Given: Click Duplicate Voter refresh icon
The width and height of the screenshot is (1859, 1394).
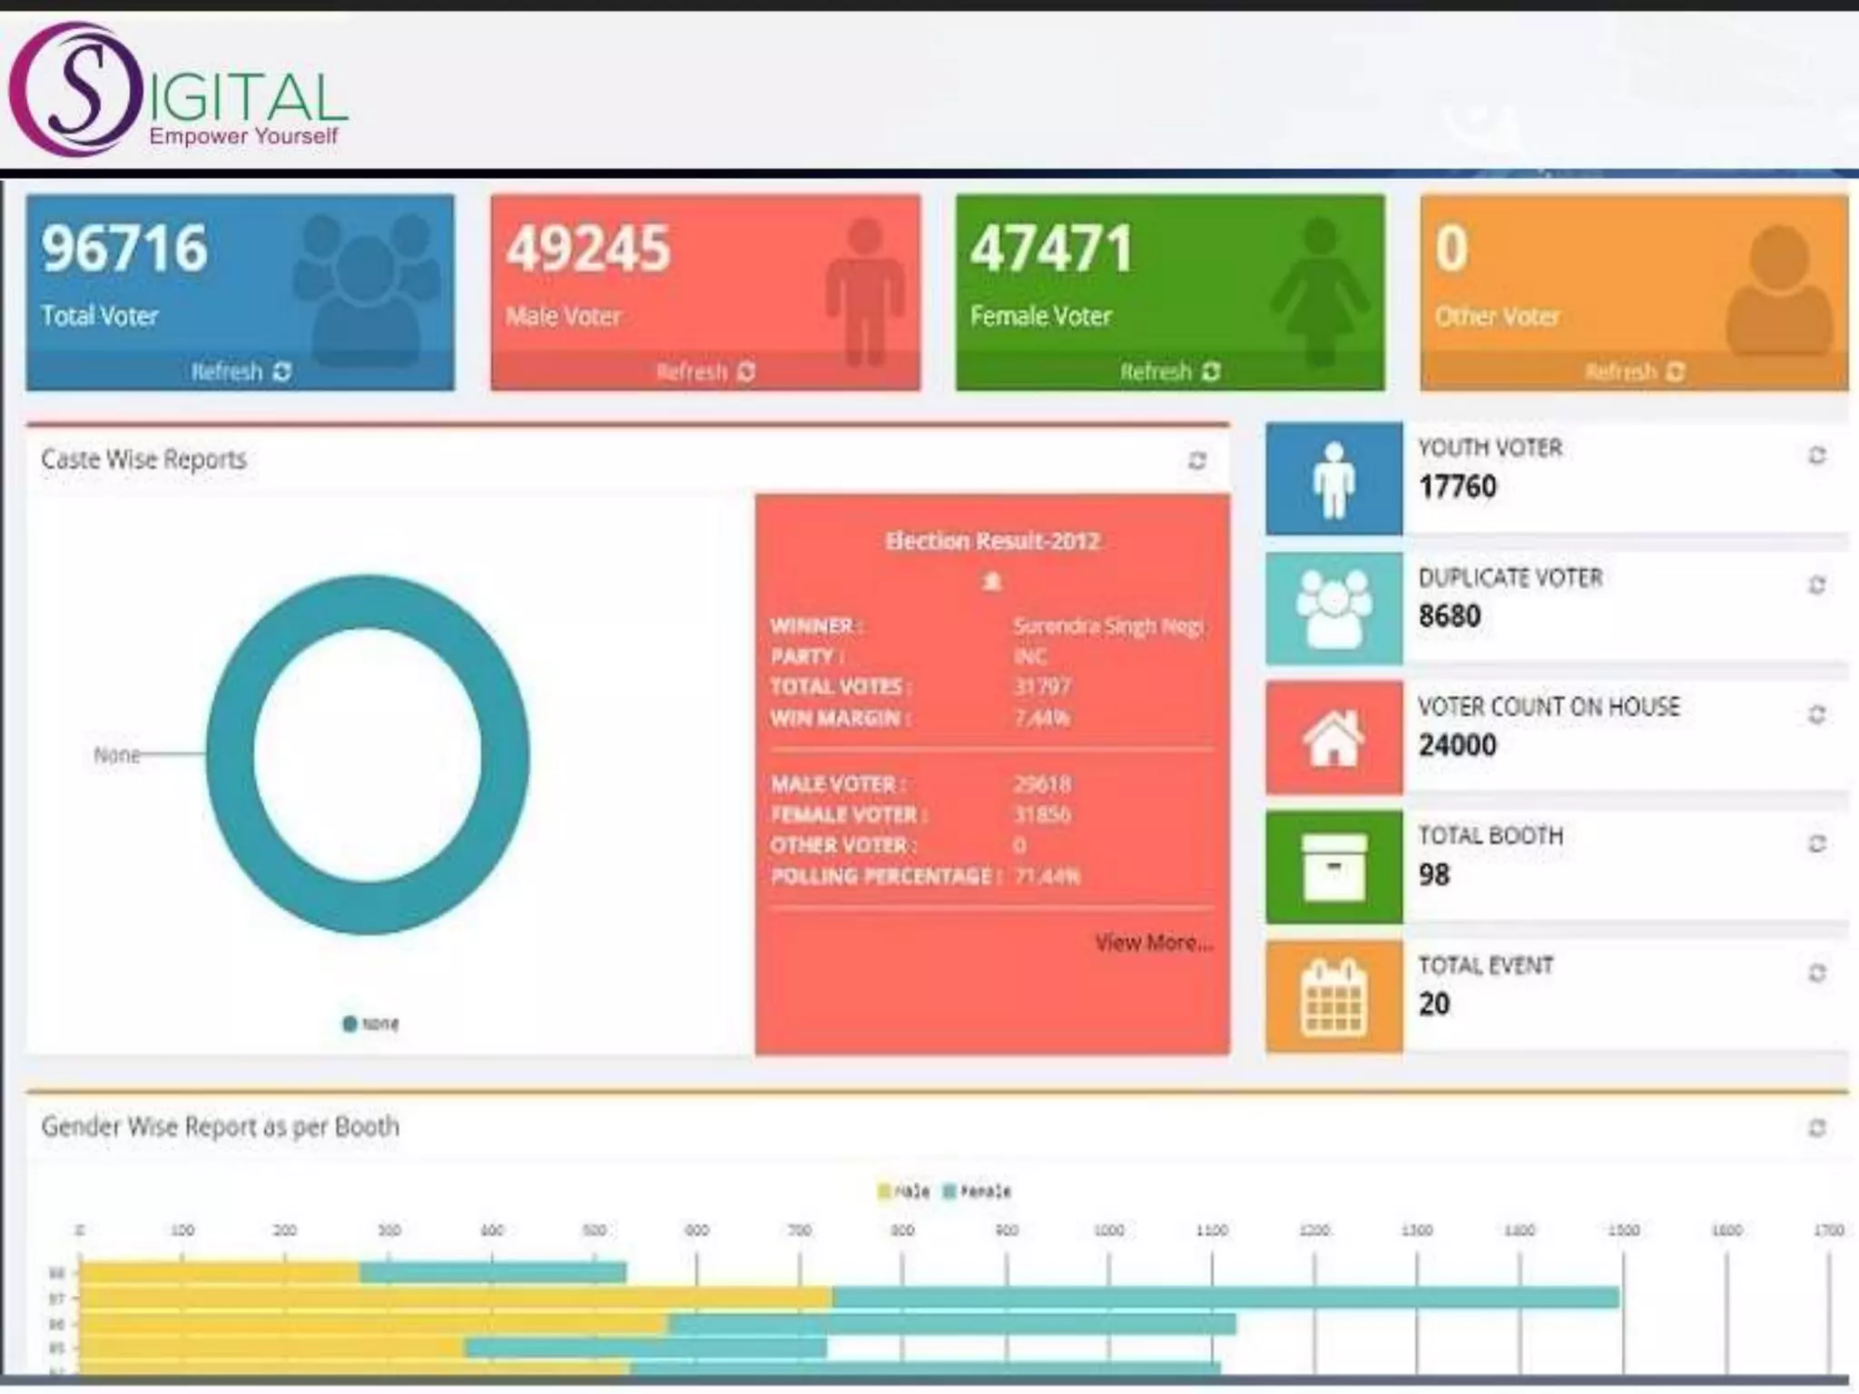Looking at the screenshot, I should (x=1816, y=584).
